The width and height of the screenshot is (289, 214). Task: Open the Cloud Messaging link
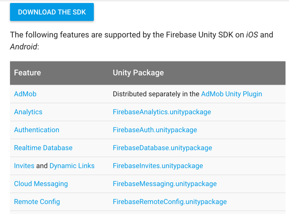pos(41,184)
